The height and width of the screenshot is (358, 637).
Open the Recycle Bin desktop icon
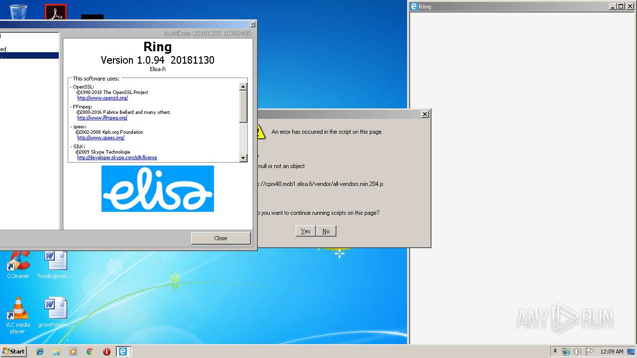pyautogui.click(x=18, y=11)
